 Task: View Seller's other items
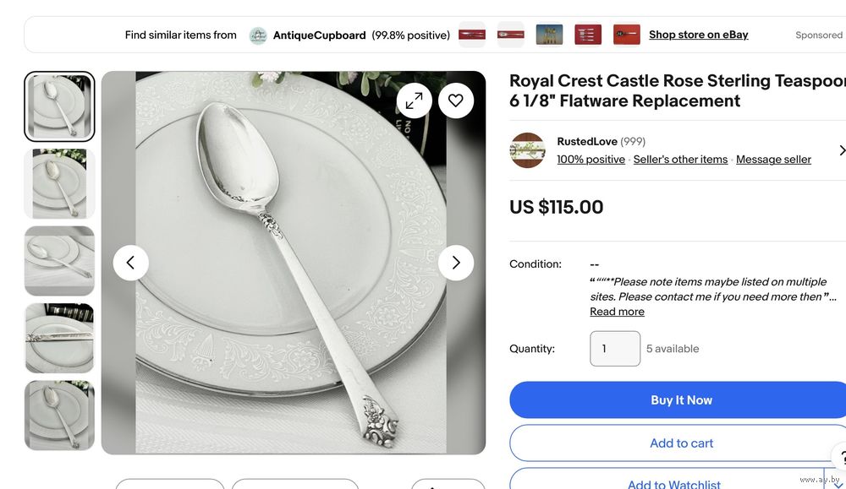point(680,160)
